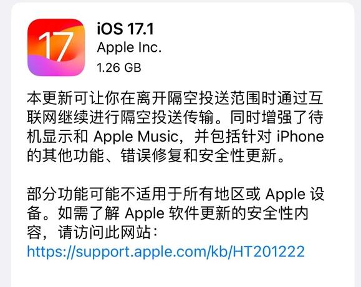Screen dimensions: 361x287
Task: Click the word iPhone in the description
Action: pyautogui.click(x=301, y=137)
